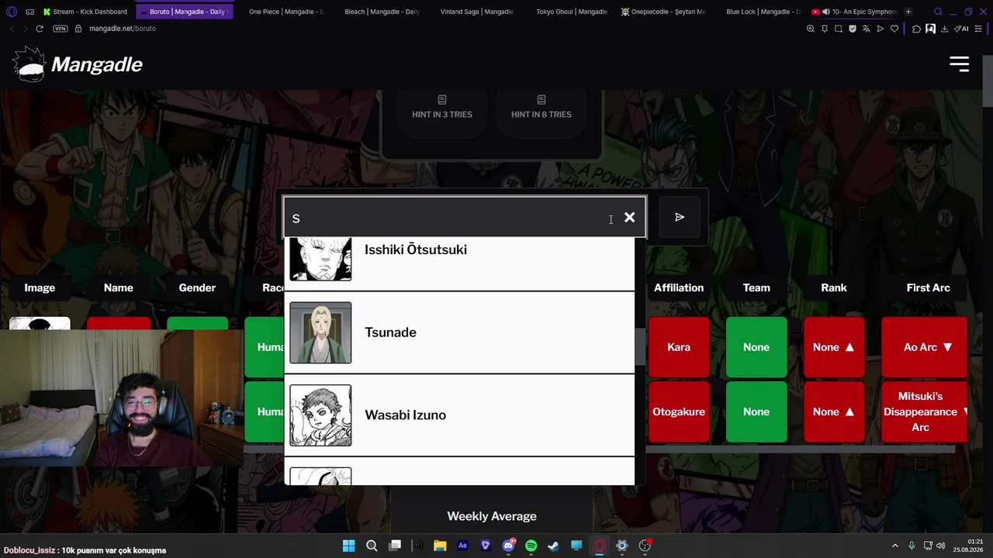Click the Rank column header
Viewport: 993px width, 558px height.
[x=834, y=288]
